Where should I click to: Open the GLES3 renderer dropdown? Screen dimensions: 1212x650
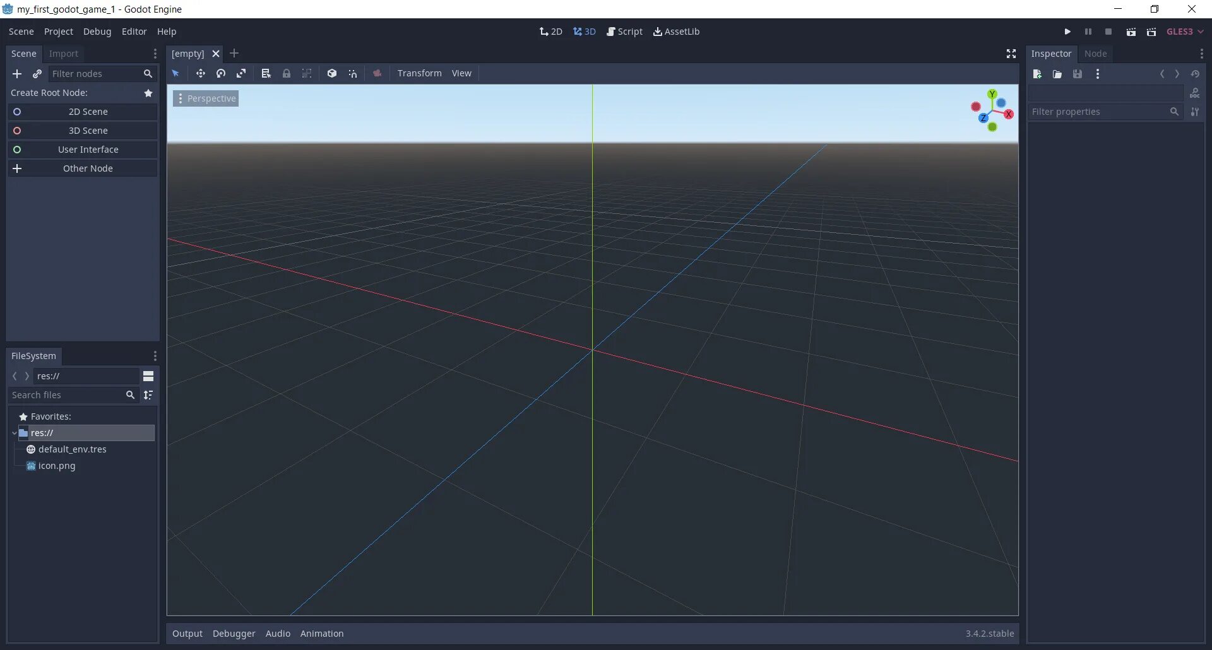coord(1185,32)
